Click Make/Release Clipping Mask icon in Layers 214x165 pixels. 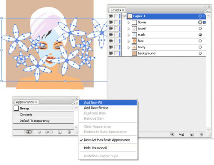pyautogui.click(x=172, y=135)
